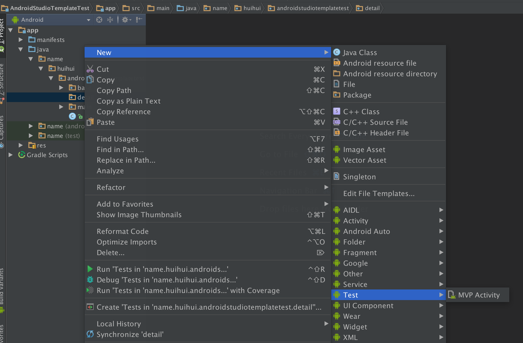
Task: Collapse the app module node
Action: tap(11, 30)
